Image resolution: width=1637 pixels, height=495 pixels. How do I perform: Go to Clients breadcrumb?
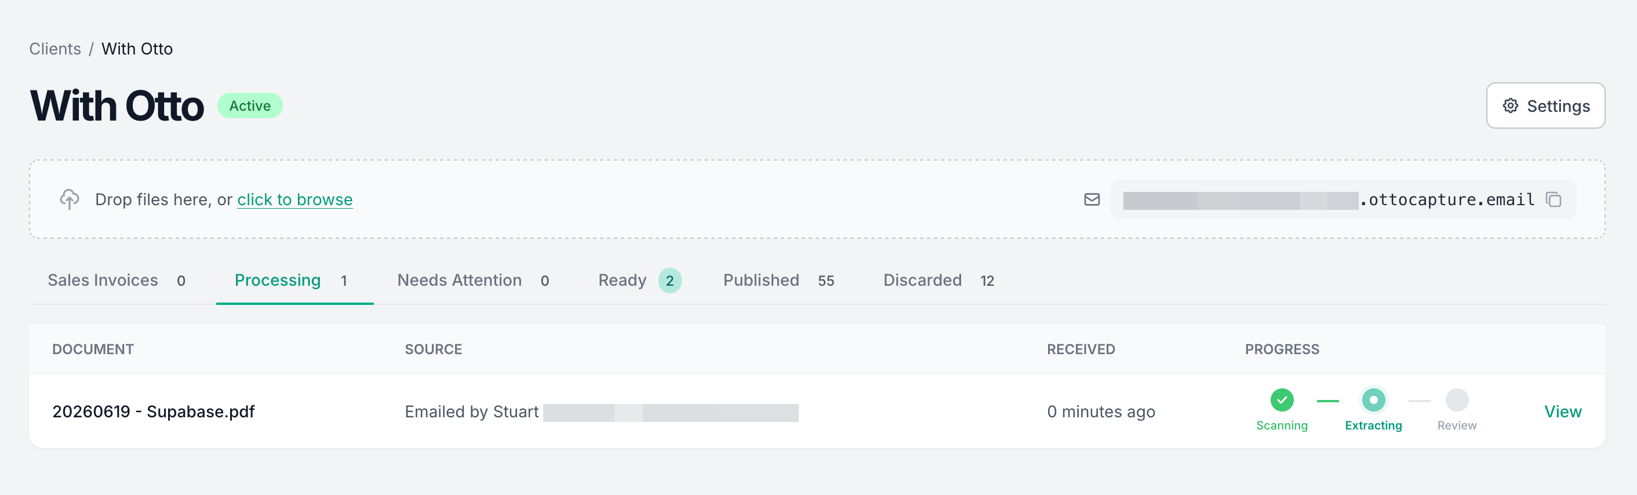55,49
